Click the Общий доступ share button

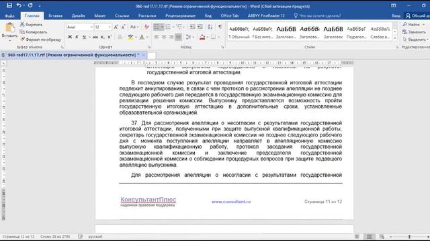[418, 16]
